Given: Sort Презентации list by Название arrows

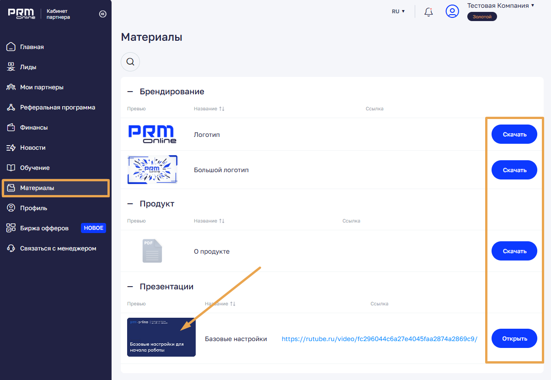Looking at the screenshot, I should point(233,304).
